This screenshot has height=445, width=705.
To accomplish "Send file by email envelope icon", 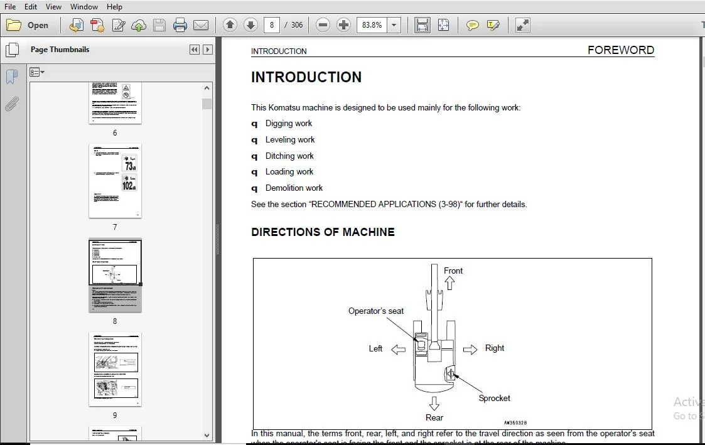I will (200, 25).
